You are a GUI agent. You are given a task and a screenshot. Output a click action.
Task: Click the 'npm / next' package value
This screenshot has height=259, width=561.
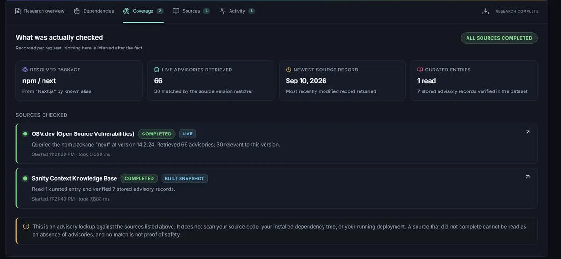coord(39,81)
